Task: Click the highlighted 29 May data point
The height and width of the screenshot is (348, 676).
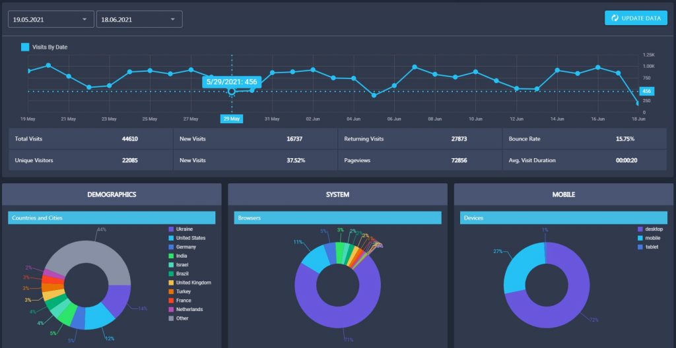Action: pyautogui.click(x=232, y=92)
